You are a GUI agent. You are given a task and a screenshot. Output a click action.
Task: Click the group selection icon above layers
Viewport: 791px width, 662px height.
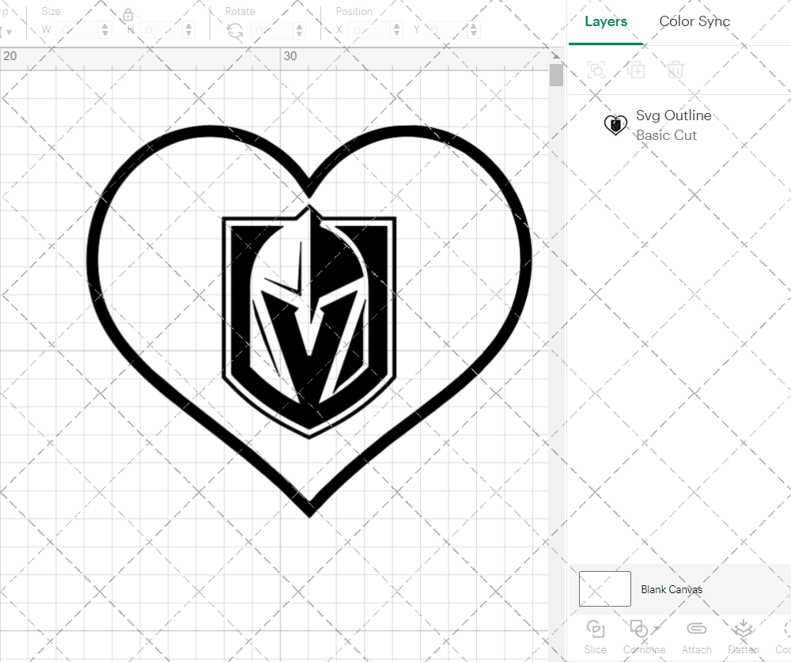596,70
